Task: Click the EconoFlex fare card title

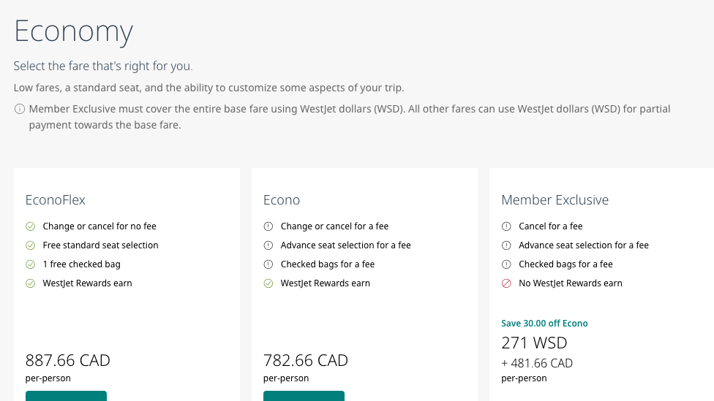Action: pos(56,199)
